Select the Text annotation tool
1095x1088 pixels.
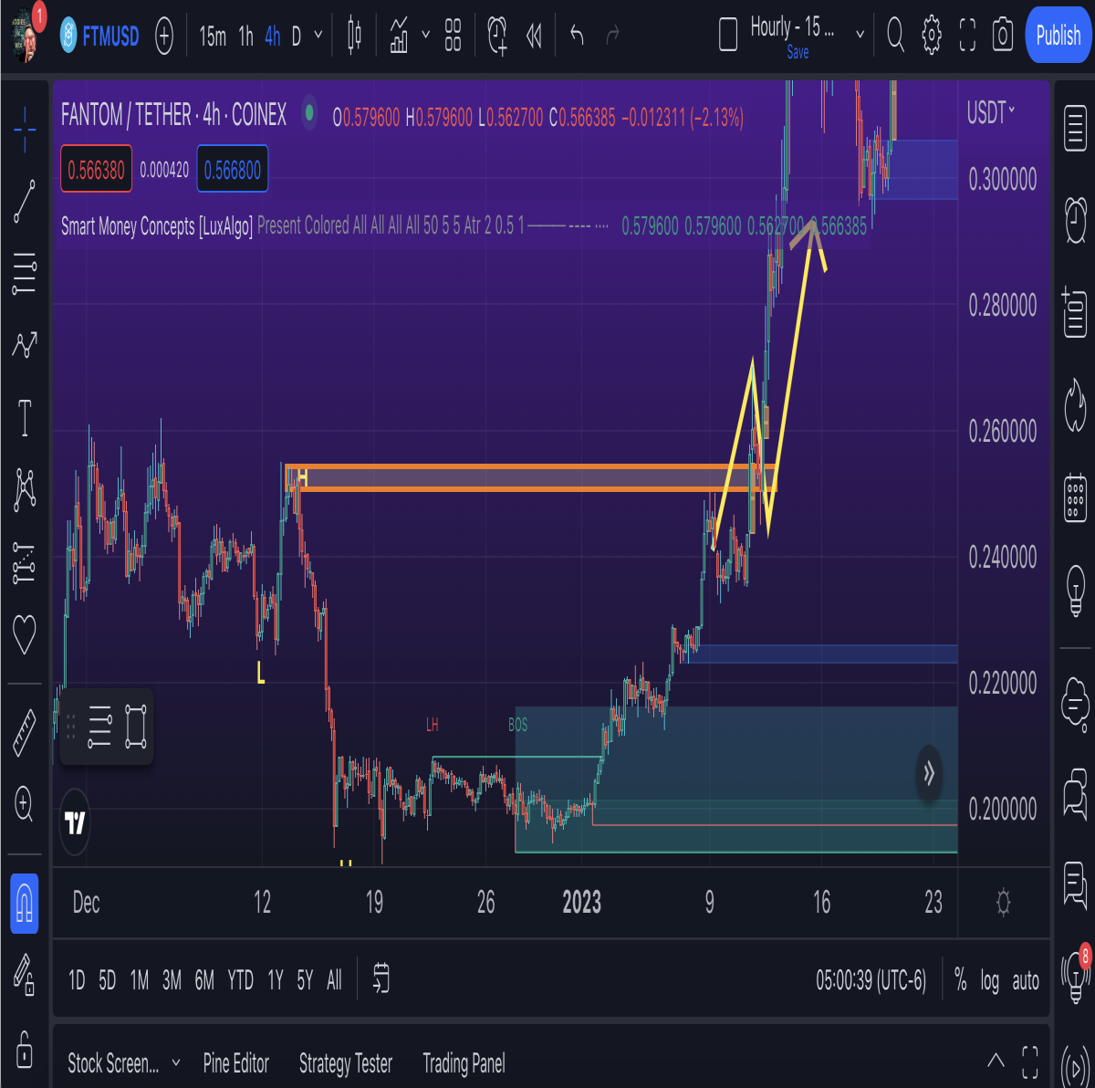point(25,418)
